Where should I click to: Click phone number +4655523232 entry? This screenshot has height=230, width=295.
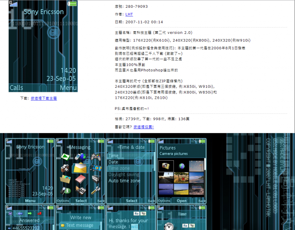[x=26, y=228]
